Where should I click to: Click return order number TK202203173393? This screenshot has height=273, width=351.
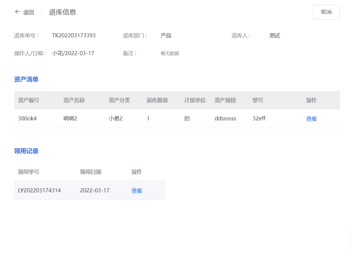coord(74,36)
